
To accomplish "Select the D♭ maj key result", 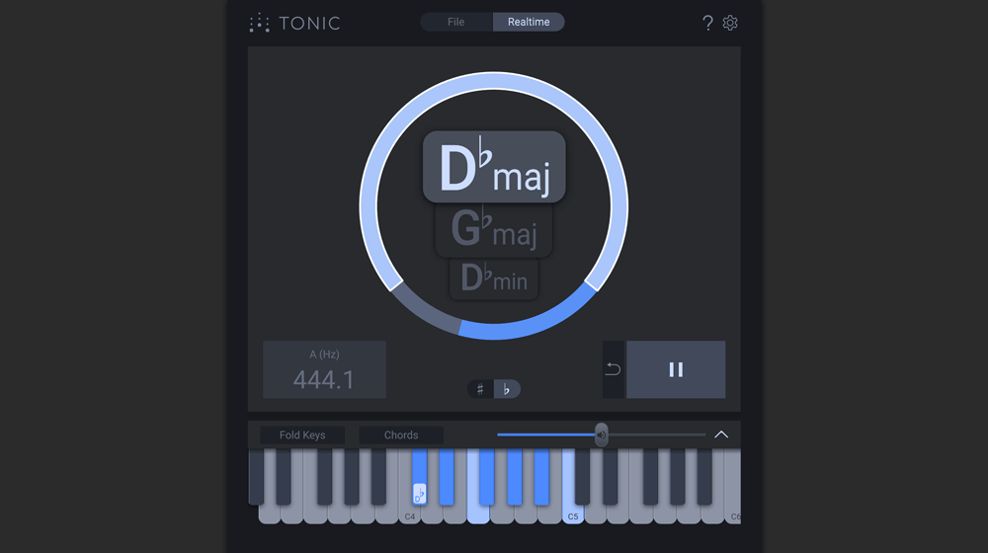I will (494, 167).
